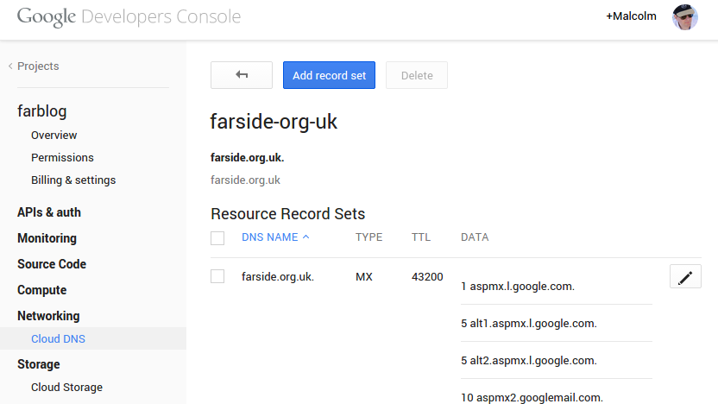This screenshot has width=718, height=404.
Task: Click the Google Developers Console logo
Action: [x=129, y=17]
